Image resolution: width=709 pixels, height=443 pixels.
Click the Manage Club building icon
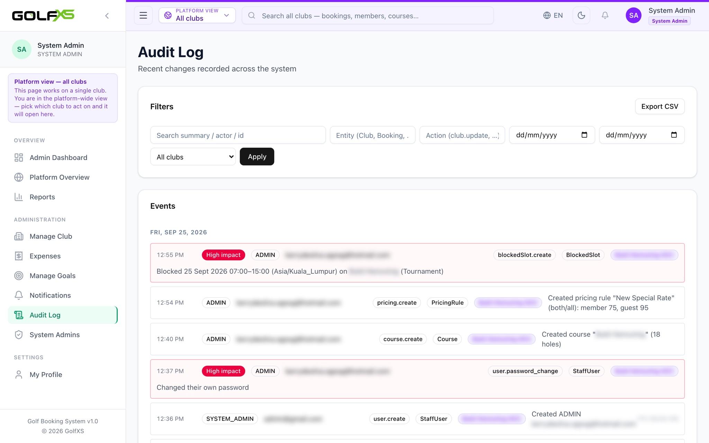coord(19,236)
